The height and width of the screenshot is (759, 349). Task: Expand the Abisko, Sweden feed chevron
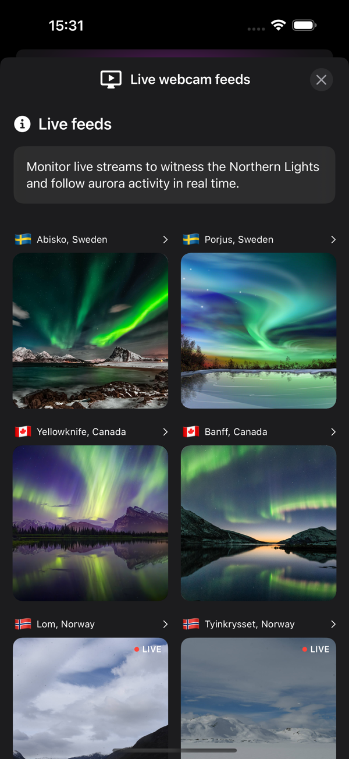click(x=165, y=239)
